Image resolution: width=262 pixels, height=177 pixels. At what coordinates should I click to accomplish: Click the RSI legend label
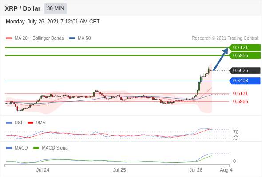18,123
